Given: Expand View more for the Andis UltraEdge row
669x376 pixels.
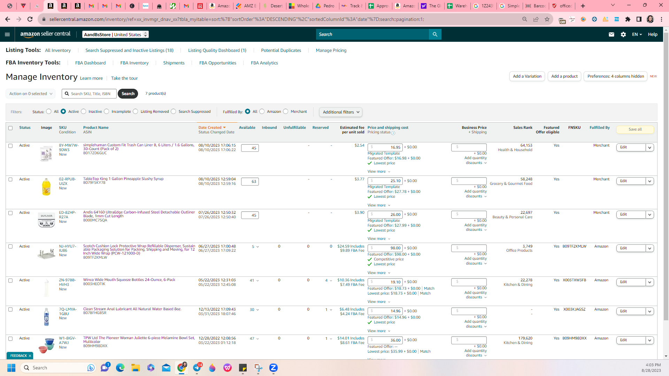Looking at the screenshot, I should (379, 239).
